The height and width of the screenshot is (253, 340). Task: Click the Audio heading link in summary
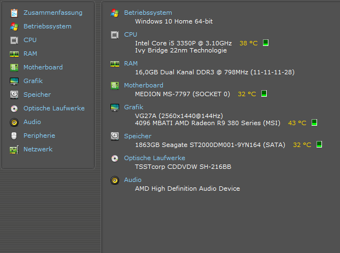(133, 180)
